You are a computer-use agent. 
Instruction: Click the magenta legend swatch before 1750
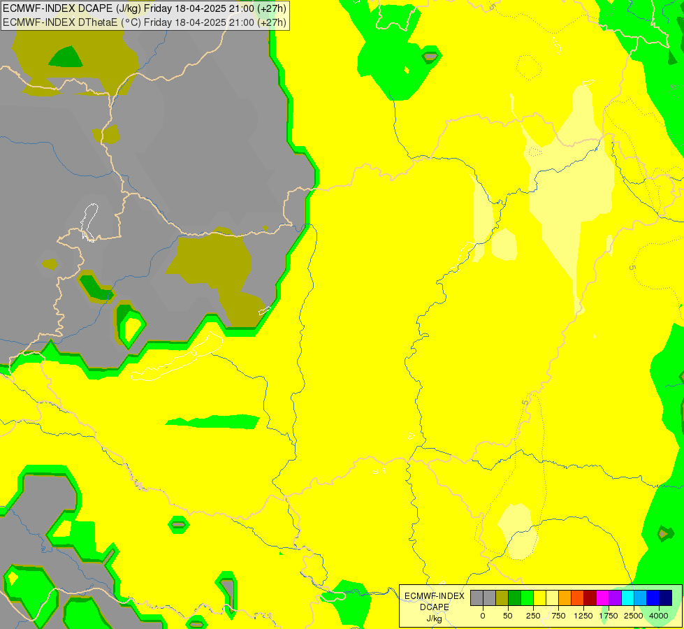[x=603, y=598]
